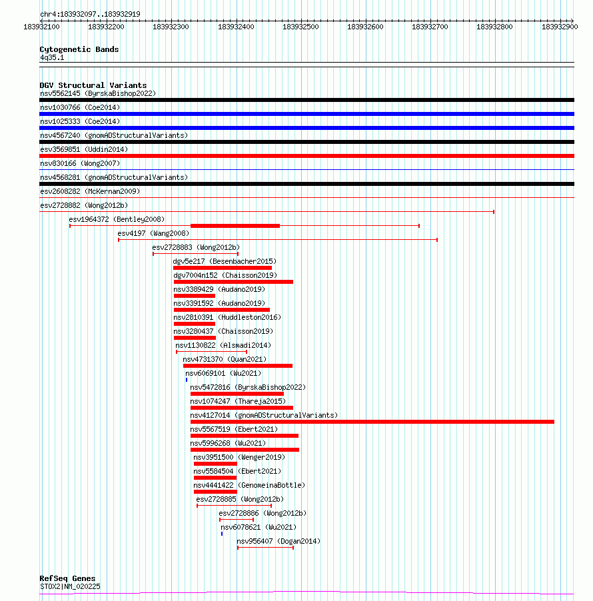Click the nsv5562145 (ByrskaBishop2022) label

(98, 93)
